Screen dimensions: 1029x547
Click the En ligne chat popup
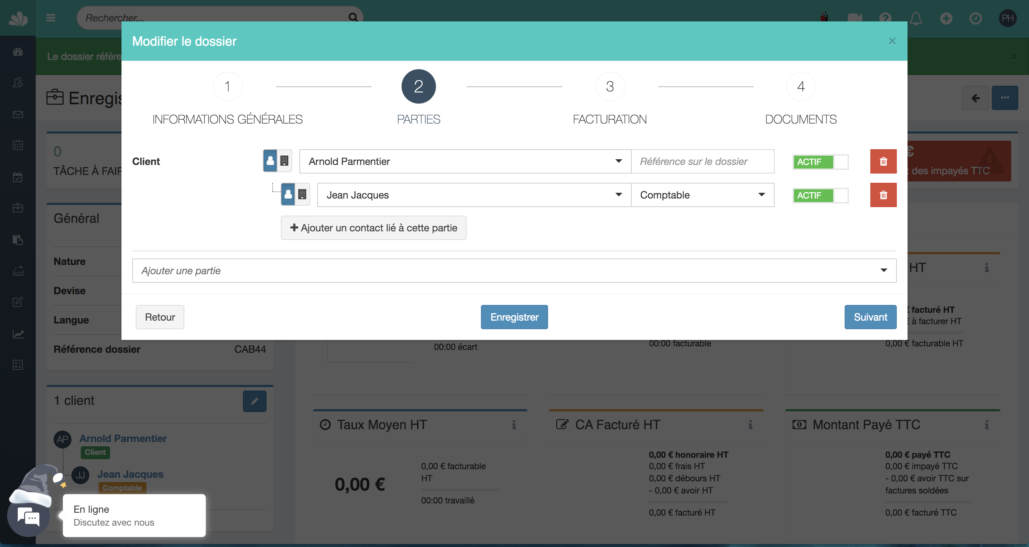click(134, 516)
